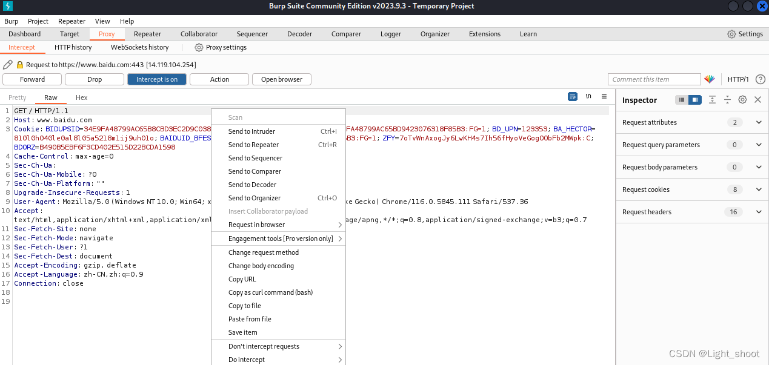Open the Inspector gear settings icon
Screen dimensions: 769x365
[742, 100]
